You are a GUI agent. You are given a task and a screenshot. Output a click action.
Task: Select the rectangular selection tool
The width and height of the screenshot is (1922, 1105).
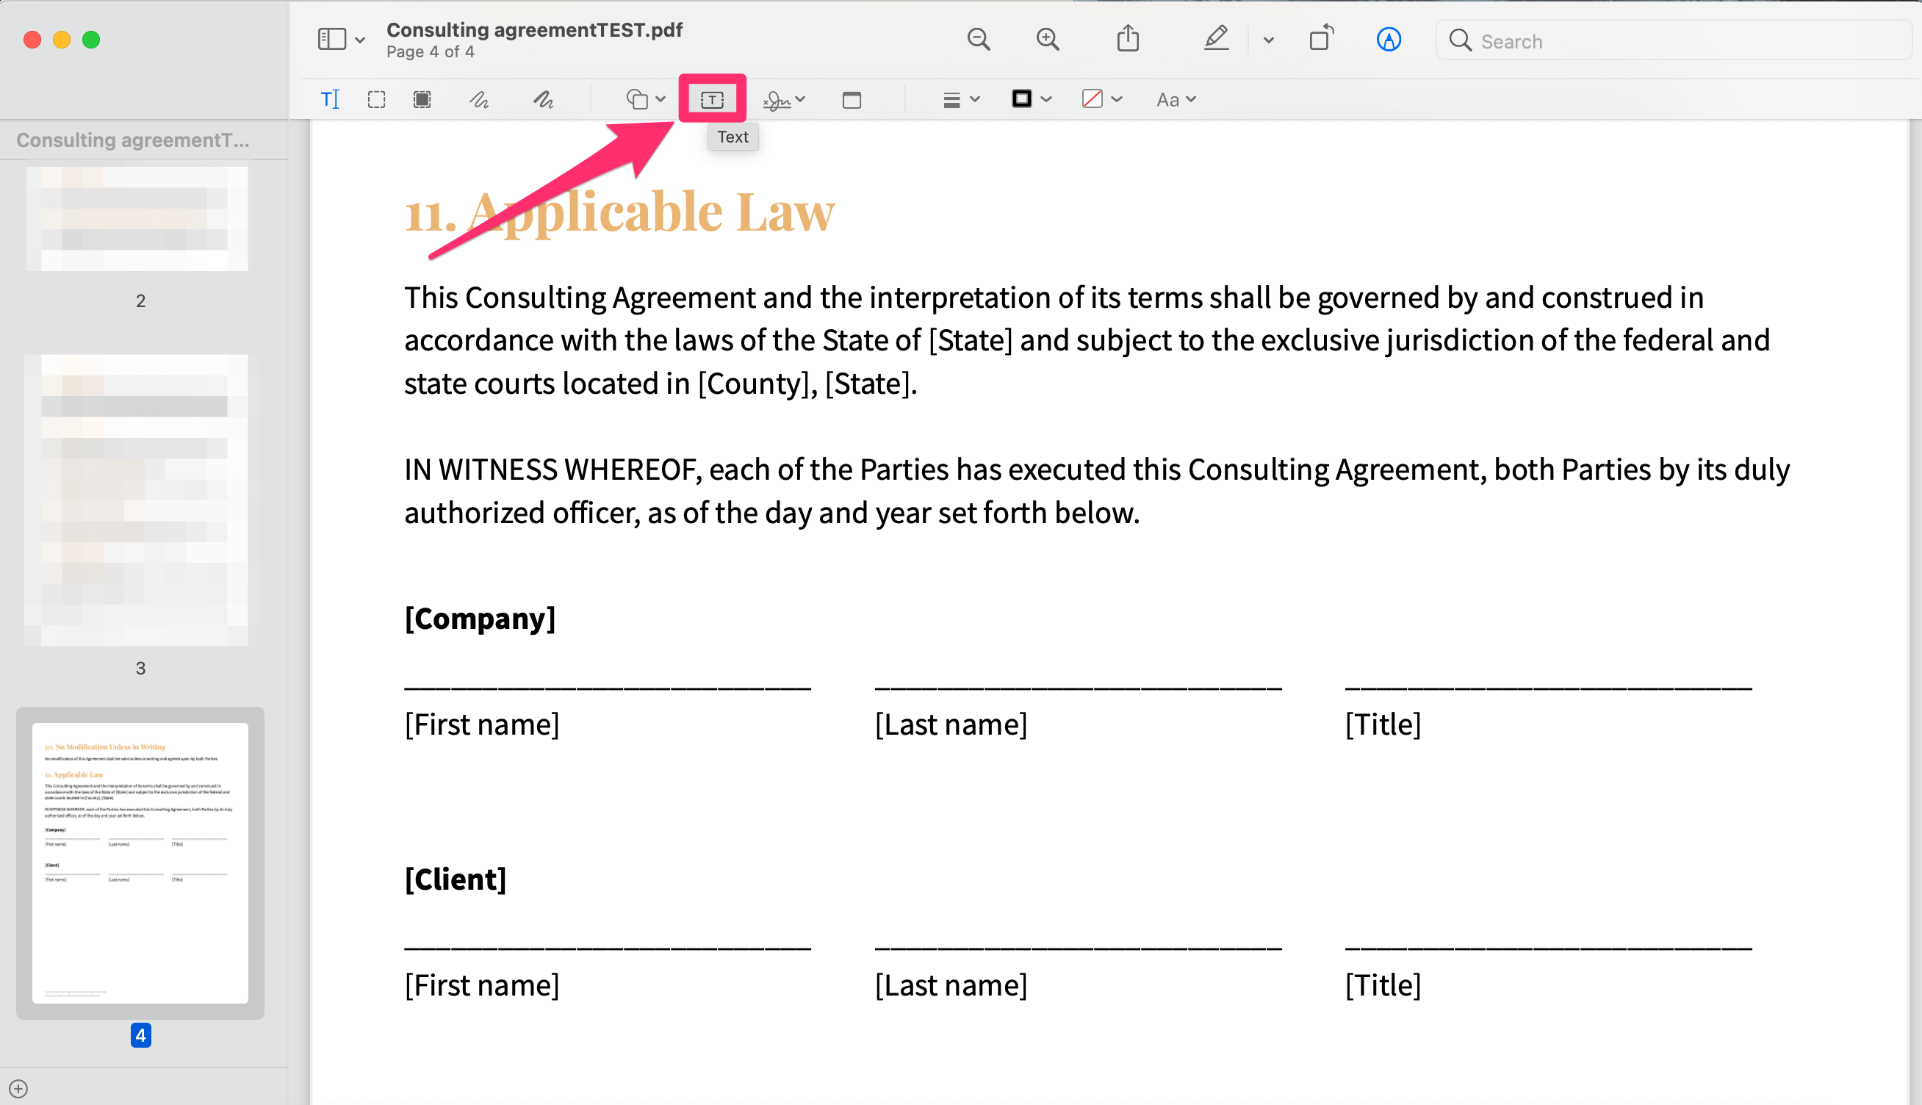(x=375, y=98)
